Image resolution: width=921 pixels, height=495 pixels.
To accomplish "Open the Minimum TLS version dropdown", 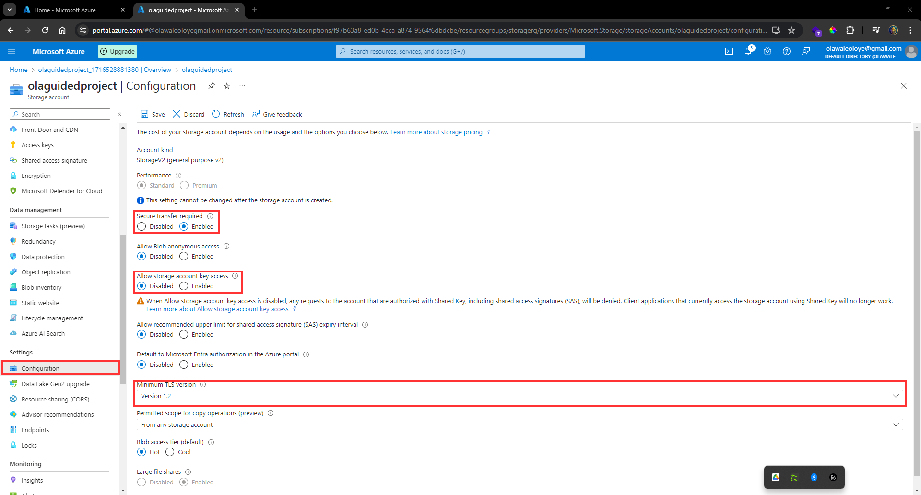I will [x=520, y=396].
